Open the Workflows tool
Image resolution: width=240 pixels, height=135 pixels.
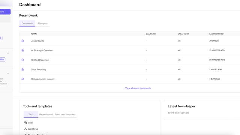(x=33, y=129)
